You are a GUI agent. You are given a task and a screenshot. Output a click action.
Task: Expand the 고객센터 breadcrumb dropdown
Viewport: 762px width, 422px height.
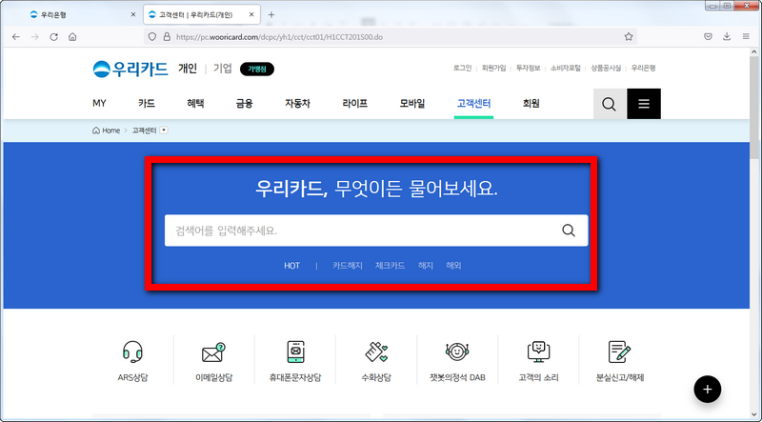coord(164,131)
